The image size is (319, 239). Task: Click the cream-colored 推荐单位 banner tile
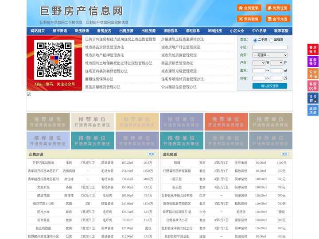tap(93, 122)
